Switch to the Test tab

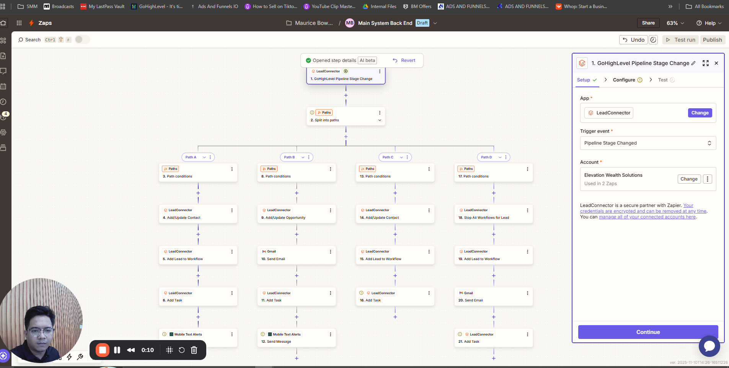[663, 80]
